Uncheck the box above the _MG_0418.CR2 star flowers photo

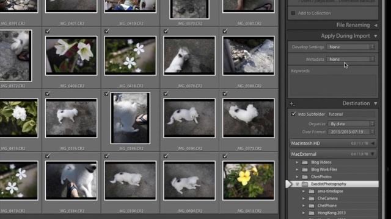[106, 31]
